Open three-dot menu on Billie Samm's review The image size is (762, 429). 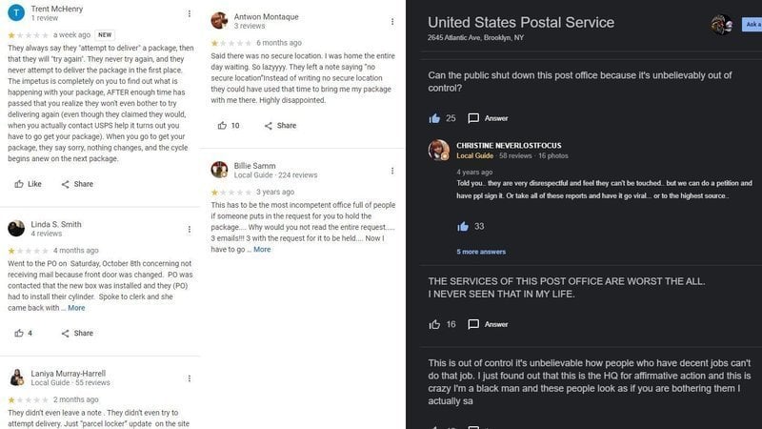click(x=392, y=170)
